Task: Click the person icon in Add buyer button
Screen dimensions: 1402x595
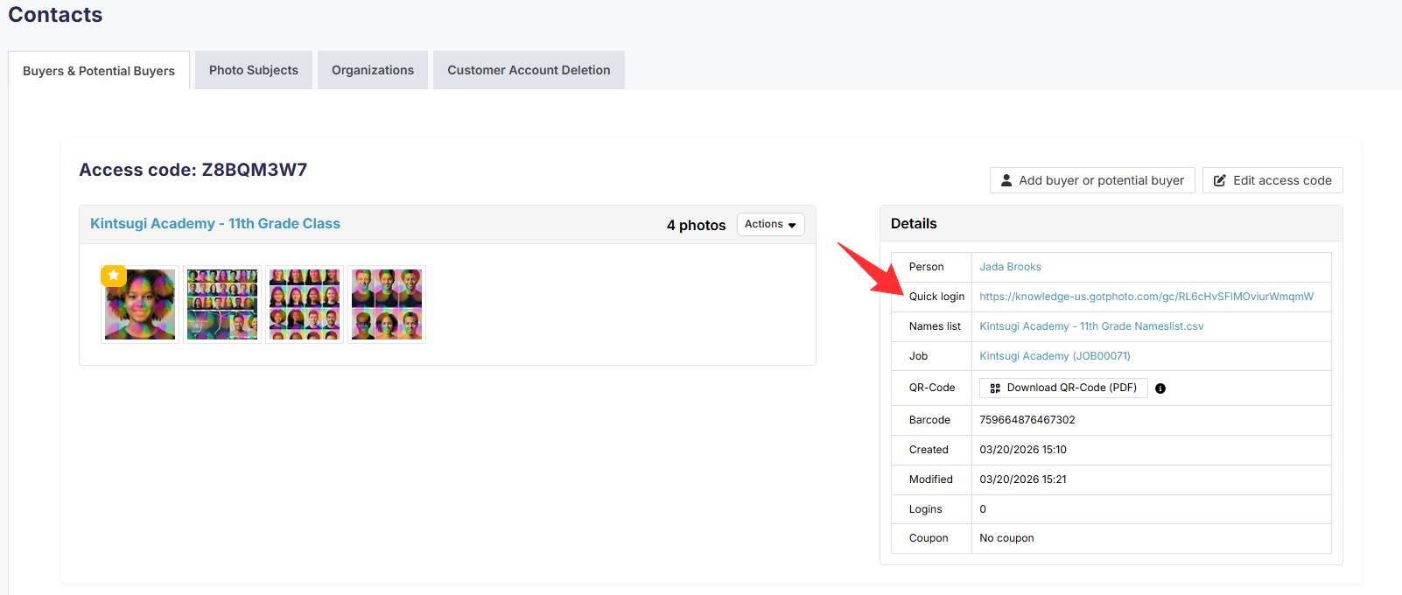Action: pyautogui.click(x=1006, y=180)
